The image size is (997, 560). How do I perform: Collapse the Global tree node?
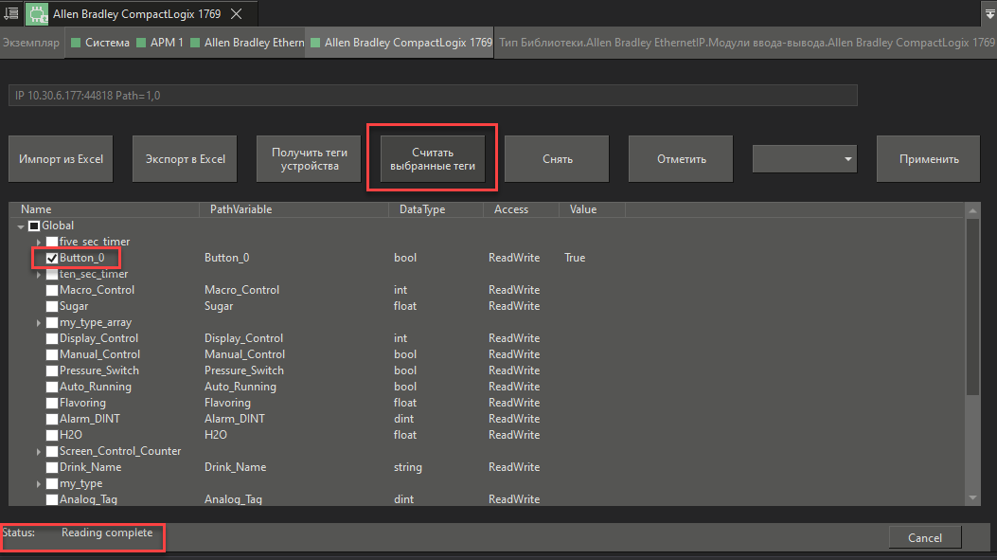click(22, 226)
